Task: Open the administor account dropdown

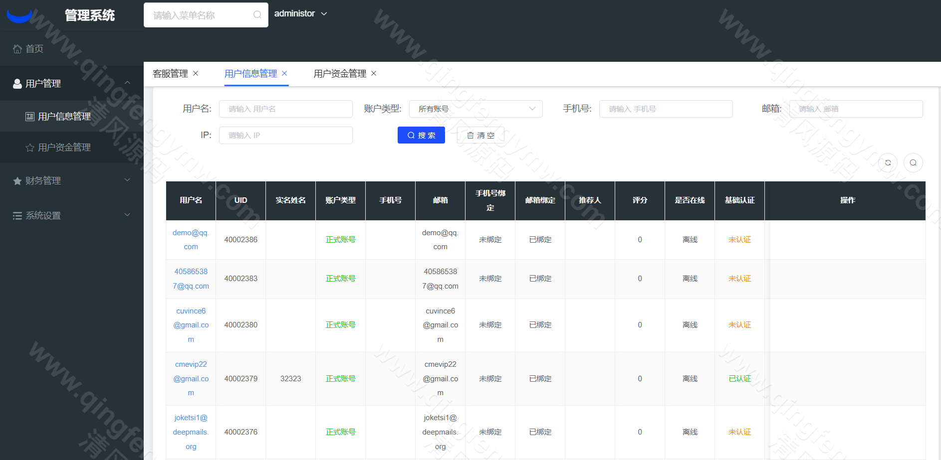Action: [x=300, y=14]
